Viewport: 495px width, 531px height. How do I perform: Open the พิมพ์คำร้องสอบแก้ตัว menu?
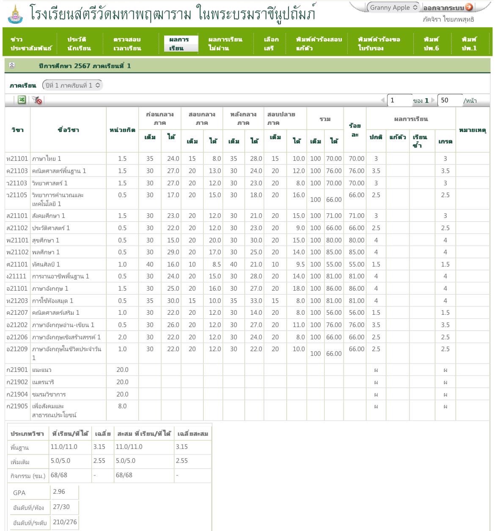(319, 44)
